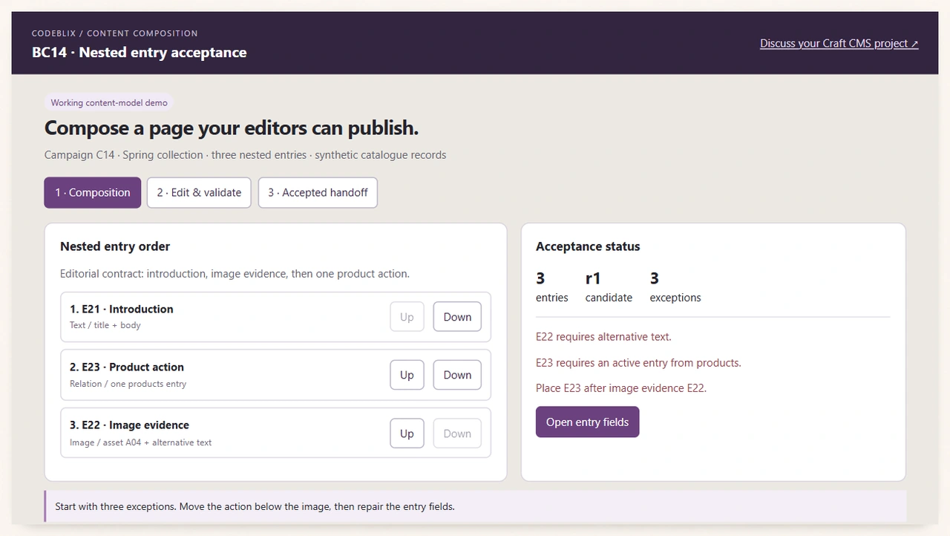Click 'Image / asset A04 + alternative text' description

pyautogui.click(x=141, y=442)
